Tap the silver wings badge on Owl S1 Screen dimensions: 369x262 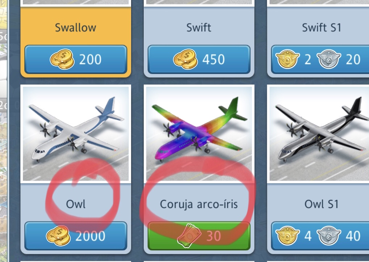[328, 236]
